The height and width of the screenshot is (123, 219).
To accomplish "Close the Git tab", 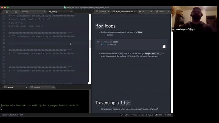I will pos(152,12).
